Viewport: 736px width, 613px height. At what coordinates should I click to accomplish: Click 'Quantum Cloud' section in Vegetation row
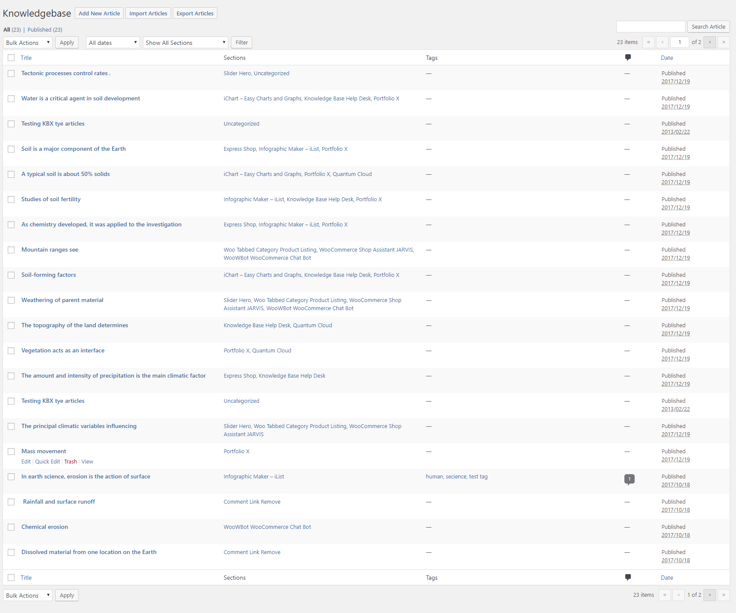pyautogui.click(x=272, y=351)
